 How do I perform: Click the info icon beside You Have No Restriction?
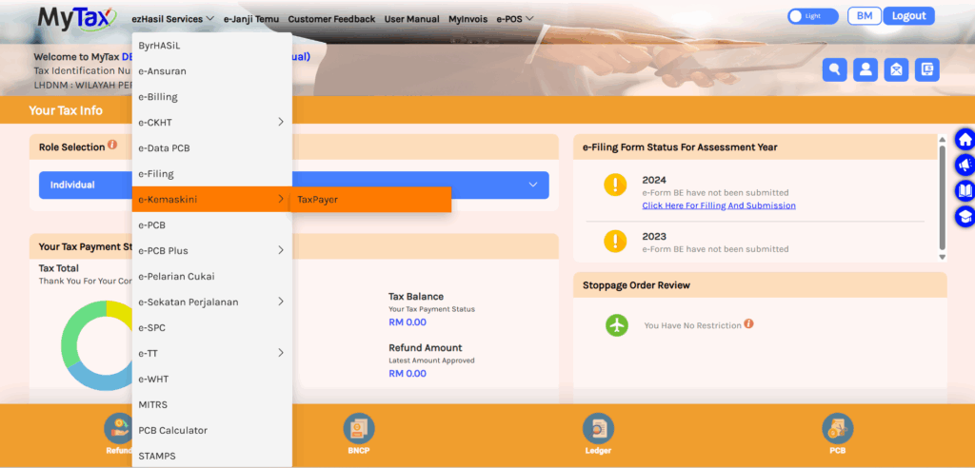point(748,323)
